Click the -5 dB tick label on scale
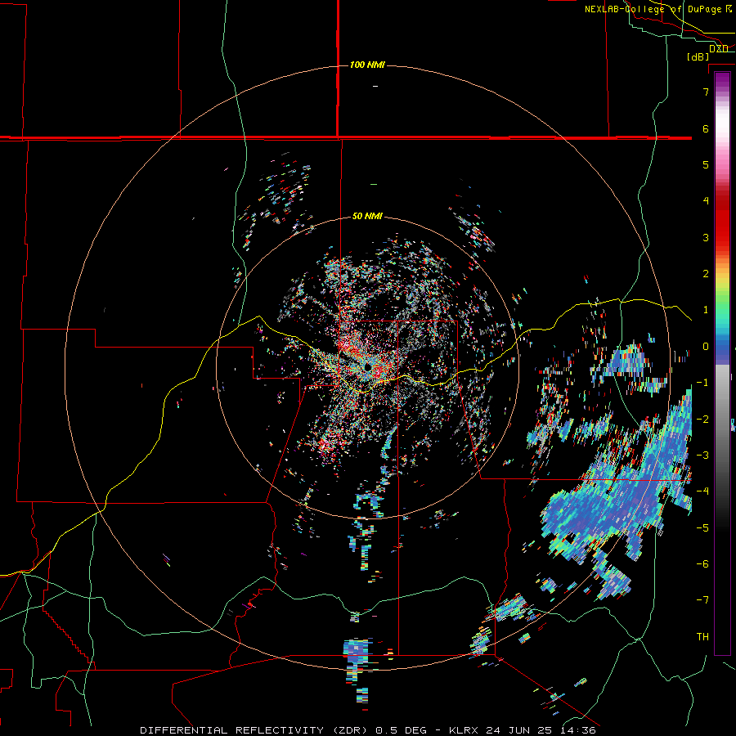This screenshot has width=736, height=736. [702, 528]
